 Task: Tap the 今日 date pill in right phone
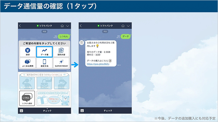click(x=105, y=31)
